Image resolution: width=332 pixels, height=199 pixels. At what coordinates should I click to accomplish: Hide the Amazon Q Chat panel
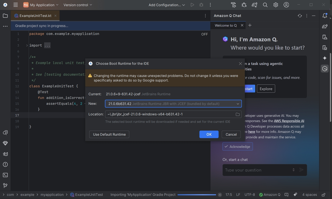(x=314, y=16)
